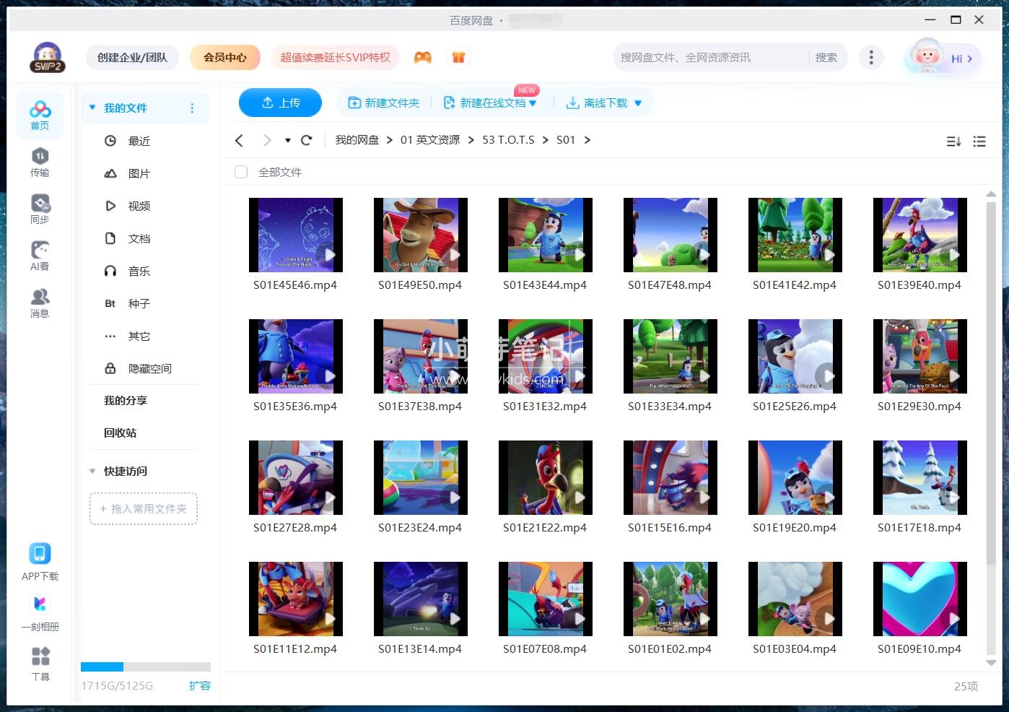Check the 全部文件 select-all checkbox
The height and width of the screenshot is (712, 1009).
tap(241, 172)
